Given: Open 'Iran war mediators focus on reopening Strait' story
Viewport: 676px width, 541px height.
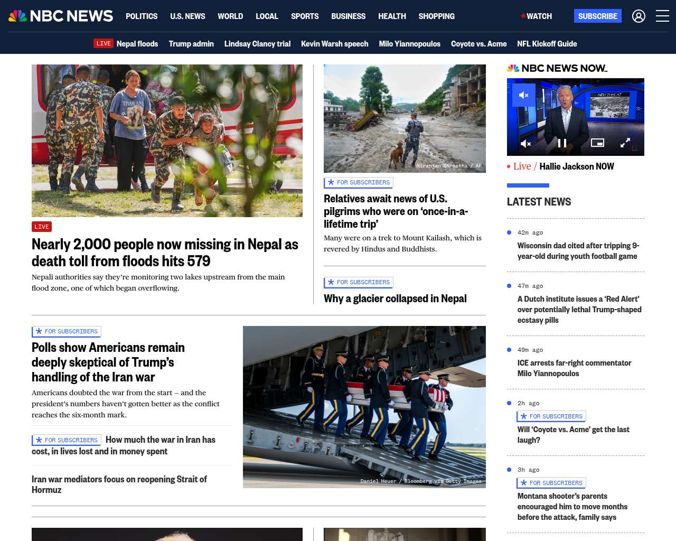Looking at the screenshot, I should coord(119,484).
